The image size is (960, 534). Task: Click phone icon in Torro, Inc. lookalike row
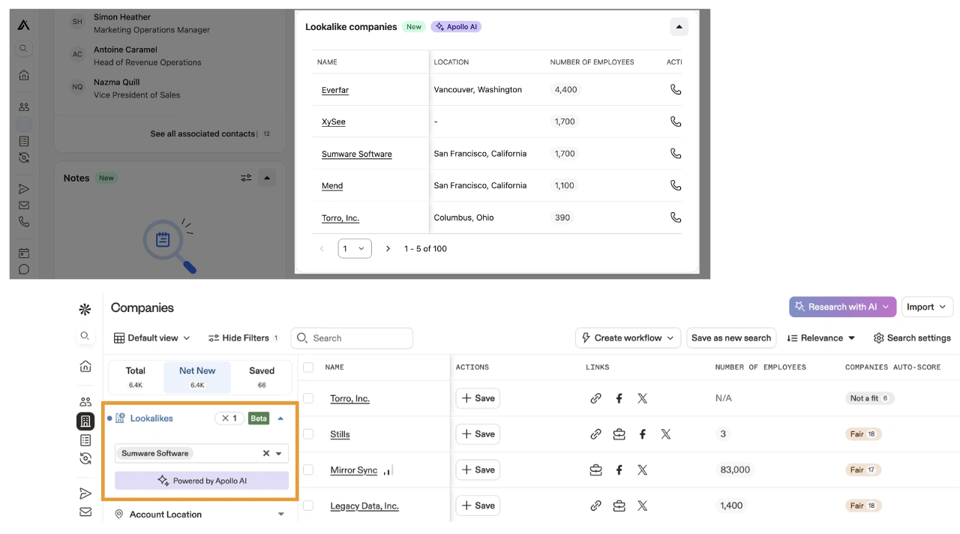675,217
